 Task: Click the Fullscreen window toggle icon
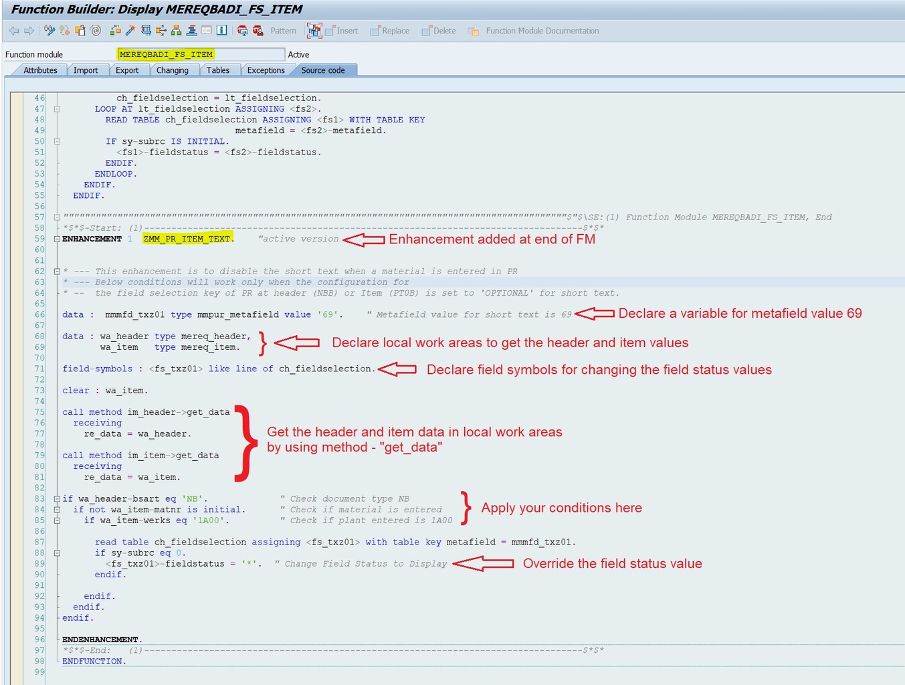207,31
